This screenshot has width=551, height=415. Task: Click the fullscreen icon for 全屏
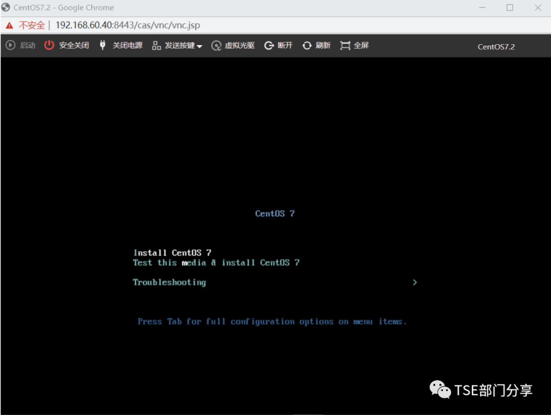[345, 45]
